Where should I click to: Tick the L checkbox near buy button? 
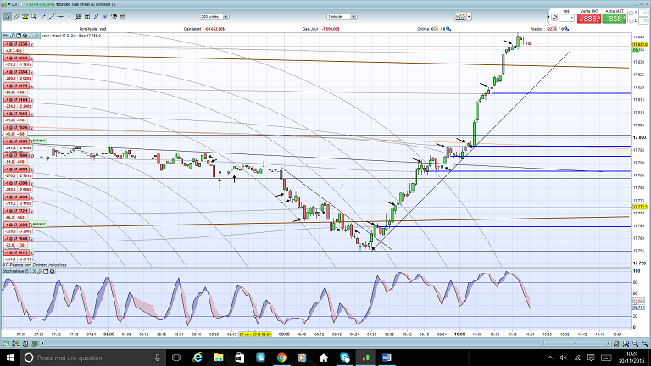pos(631,20)
